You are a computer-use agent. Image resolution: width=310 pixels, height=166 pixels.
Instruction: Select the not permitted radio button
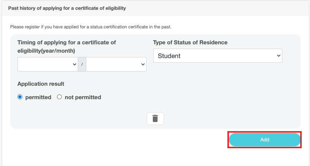tap(59, 97)
